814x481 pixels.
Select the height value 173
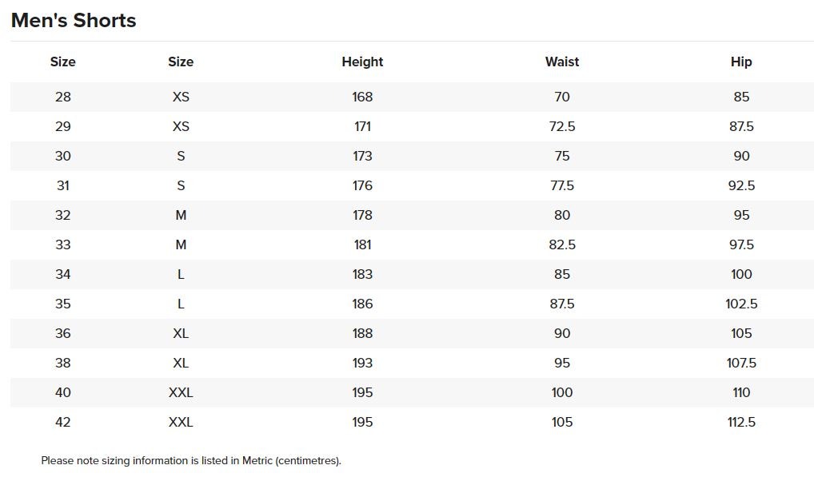[x=362, y=156]
